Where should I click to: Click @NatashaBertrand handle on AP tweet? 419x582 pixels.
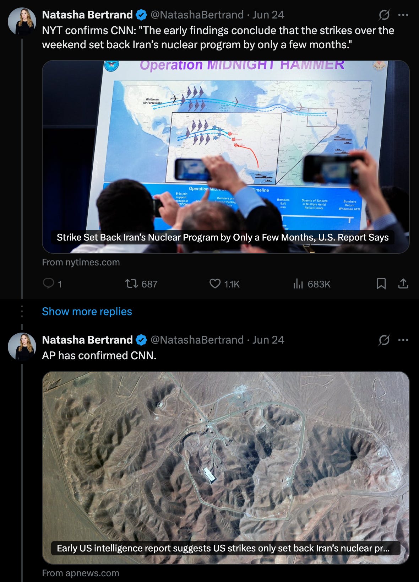(x=197, y=340)
